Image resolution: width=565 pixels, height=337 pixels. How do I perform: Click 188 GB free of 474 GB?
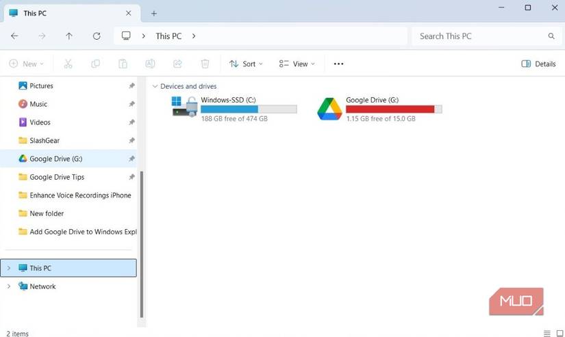(x=234, y=119)
